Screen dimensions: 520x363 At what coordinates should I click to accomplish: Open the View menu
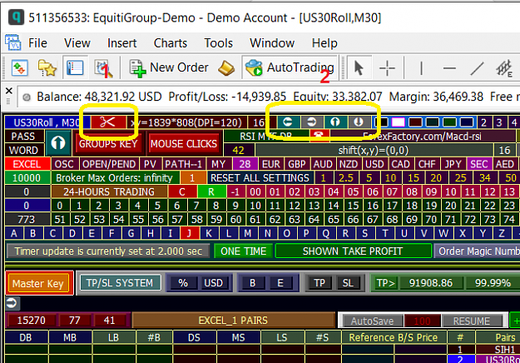pyautogui.click(x=77, y=43)
